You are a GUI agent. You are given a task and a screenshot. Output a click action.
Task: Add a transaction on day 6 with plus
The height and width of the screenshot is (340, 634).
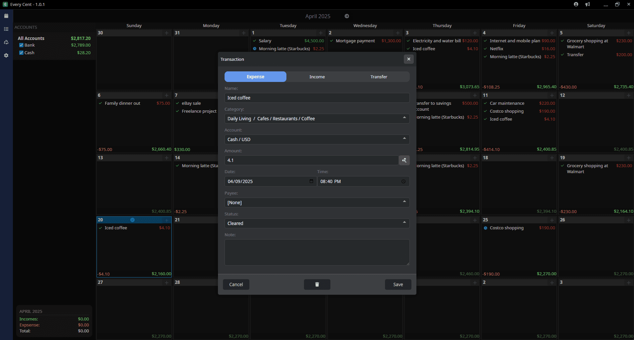(167, 95)
